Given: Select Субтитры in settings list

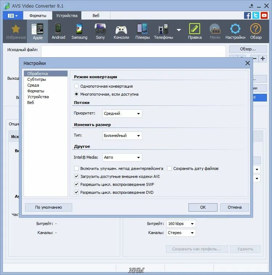Looking at the screenshot, I should tap(46, 79).
